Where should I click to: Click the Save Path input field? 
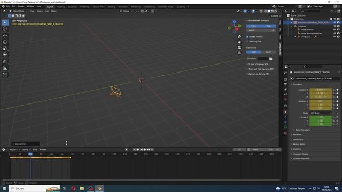[x=263, y=58]
